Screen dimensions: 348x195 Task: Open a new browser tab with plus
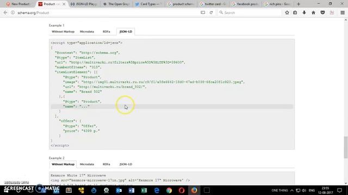pos(299,4)
